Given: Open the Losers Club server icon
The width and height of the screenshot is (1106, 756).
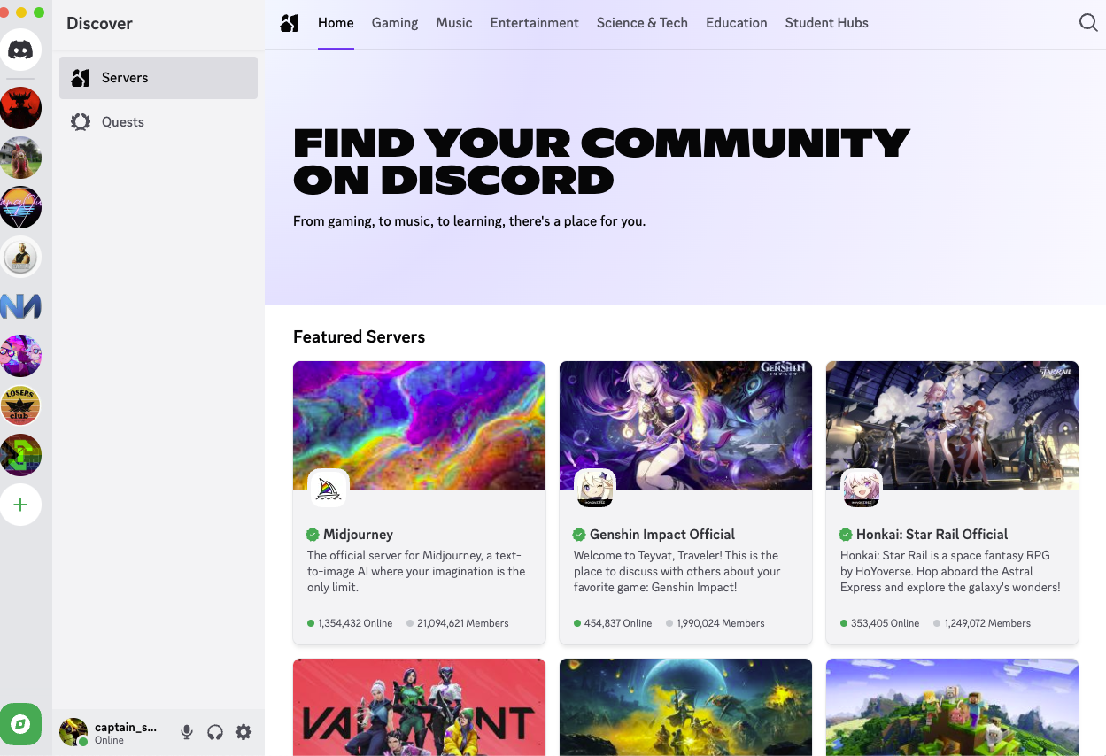Looking at the screenshot, I should point(20,405).
